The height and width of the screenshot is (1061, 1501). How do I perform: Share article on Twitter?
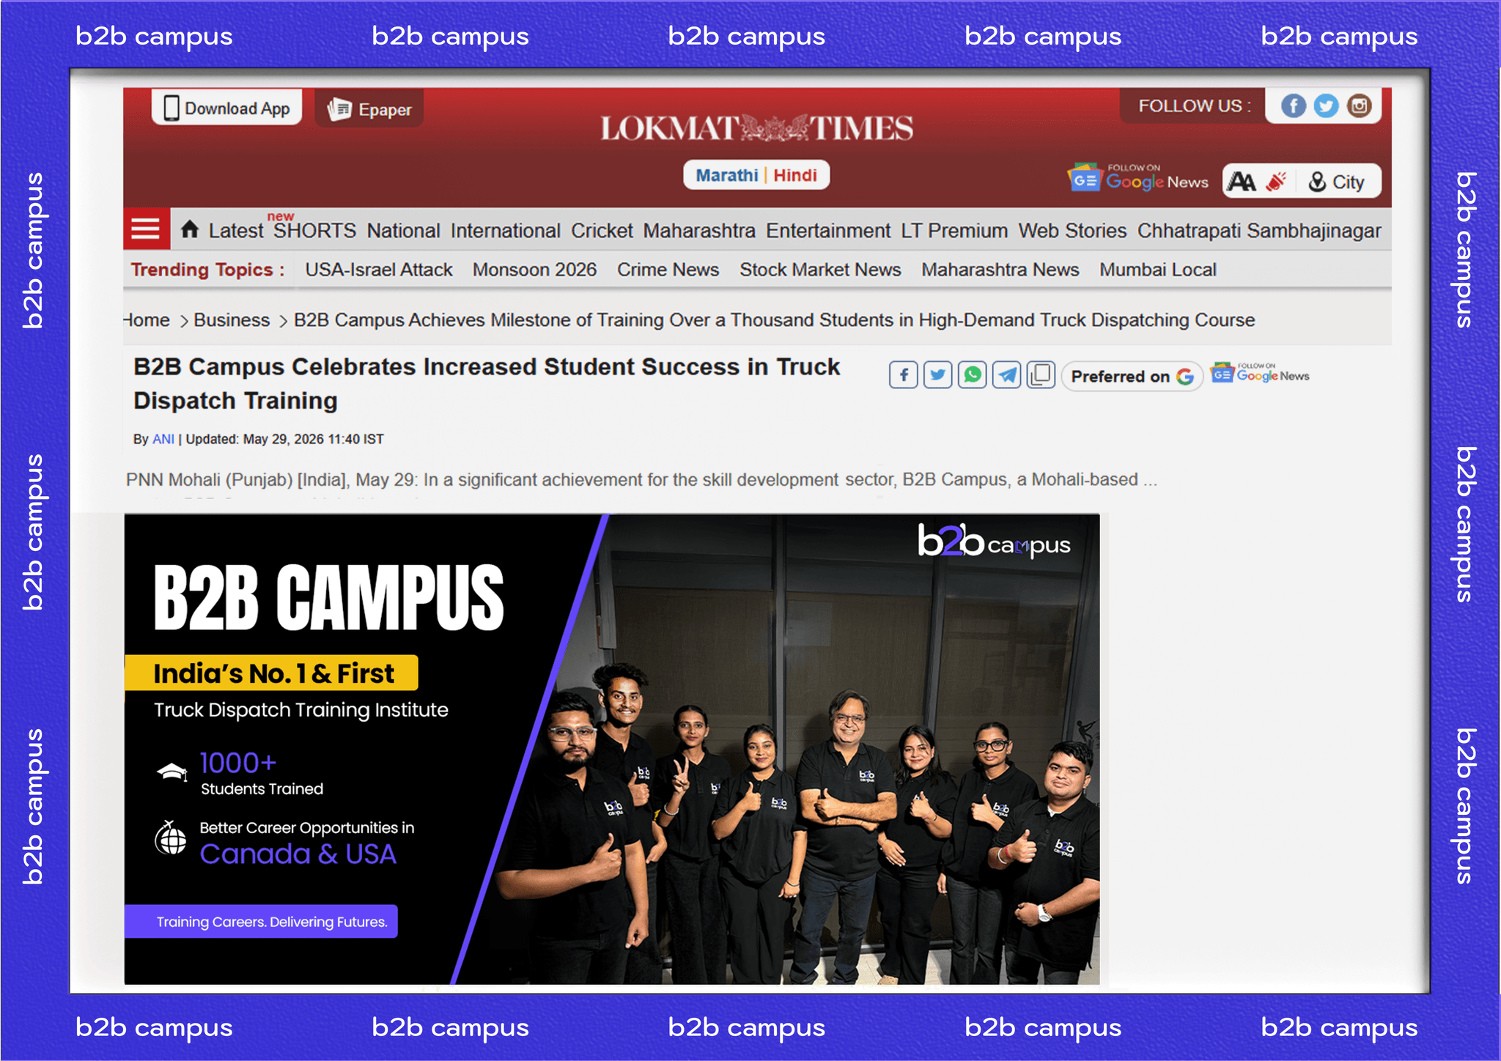pyautogui.click(x=937, y=375)
